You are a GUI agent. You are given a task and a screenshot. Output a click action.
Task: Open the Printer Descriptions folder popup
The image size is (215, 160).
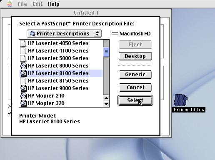click(64, 33)
